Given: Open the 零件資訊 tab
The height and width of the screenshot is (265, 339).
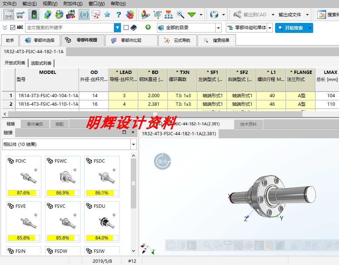Looking at the screenshot, I should click(35, 124).
